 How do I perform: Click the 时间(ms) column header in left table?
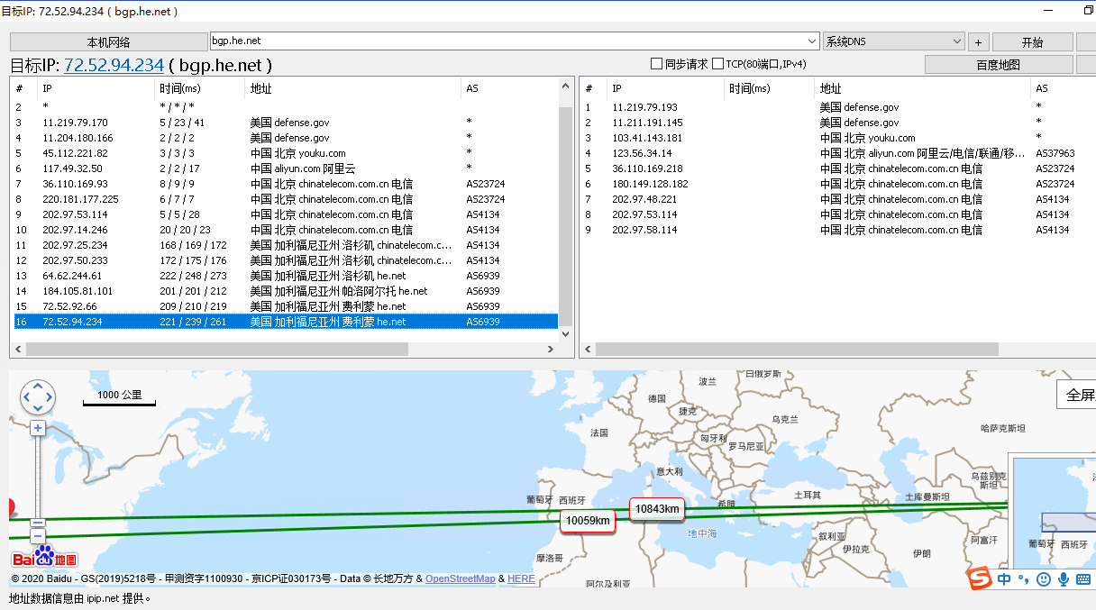[180, 88]
